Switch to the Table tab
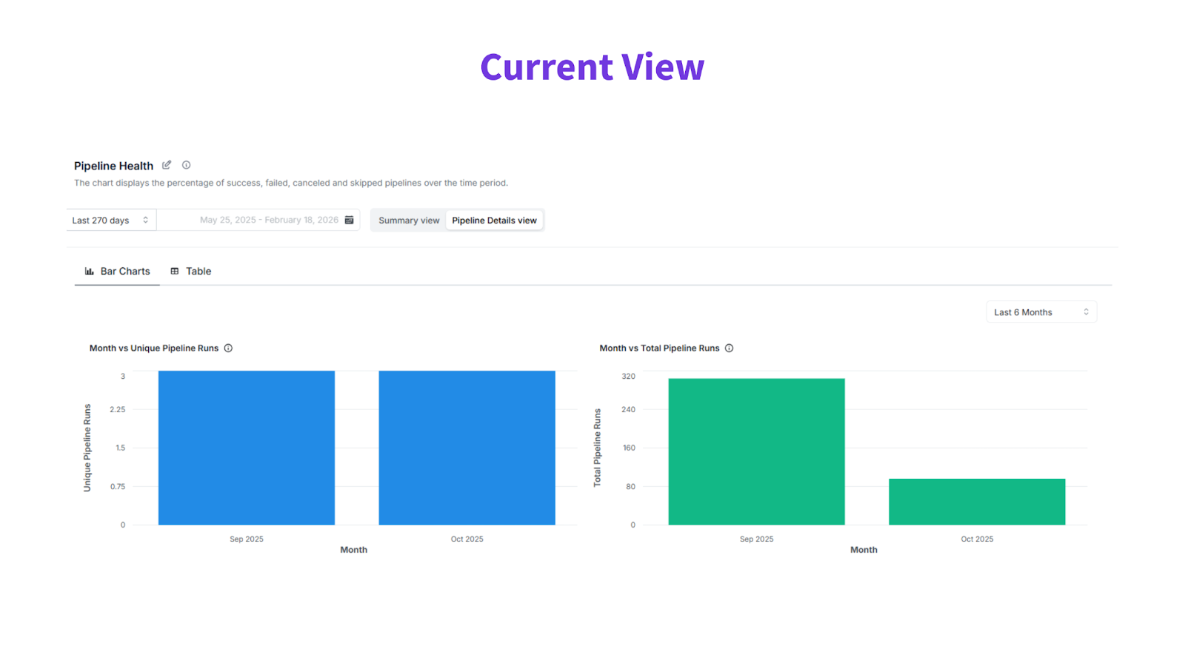 [191, 272]
